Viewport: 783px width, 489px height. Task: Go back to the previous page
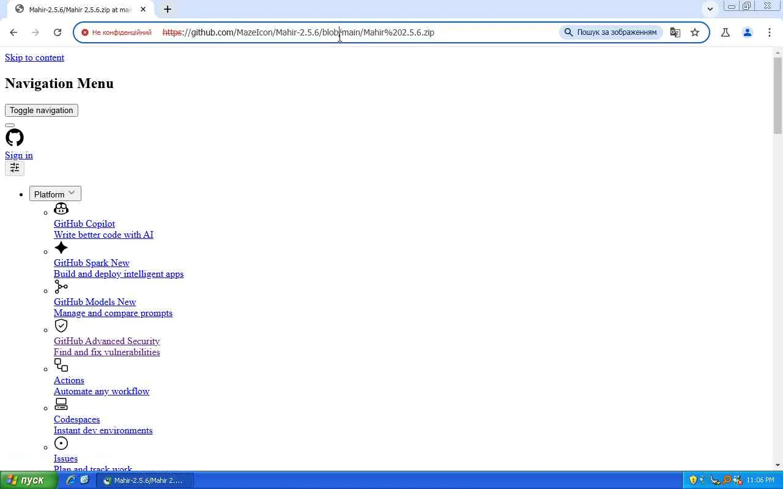pos(13,32)
